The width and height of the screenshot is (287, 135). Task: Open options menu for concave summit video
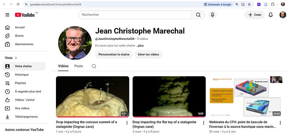click(x=127, y=123)
